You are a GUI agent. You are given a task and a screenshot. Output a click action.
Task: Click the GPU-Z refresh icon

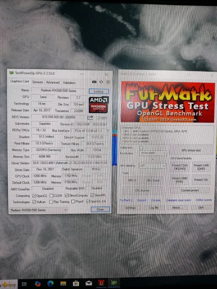(101, 82)
